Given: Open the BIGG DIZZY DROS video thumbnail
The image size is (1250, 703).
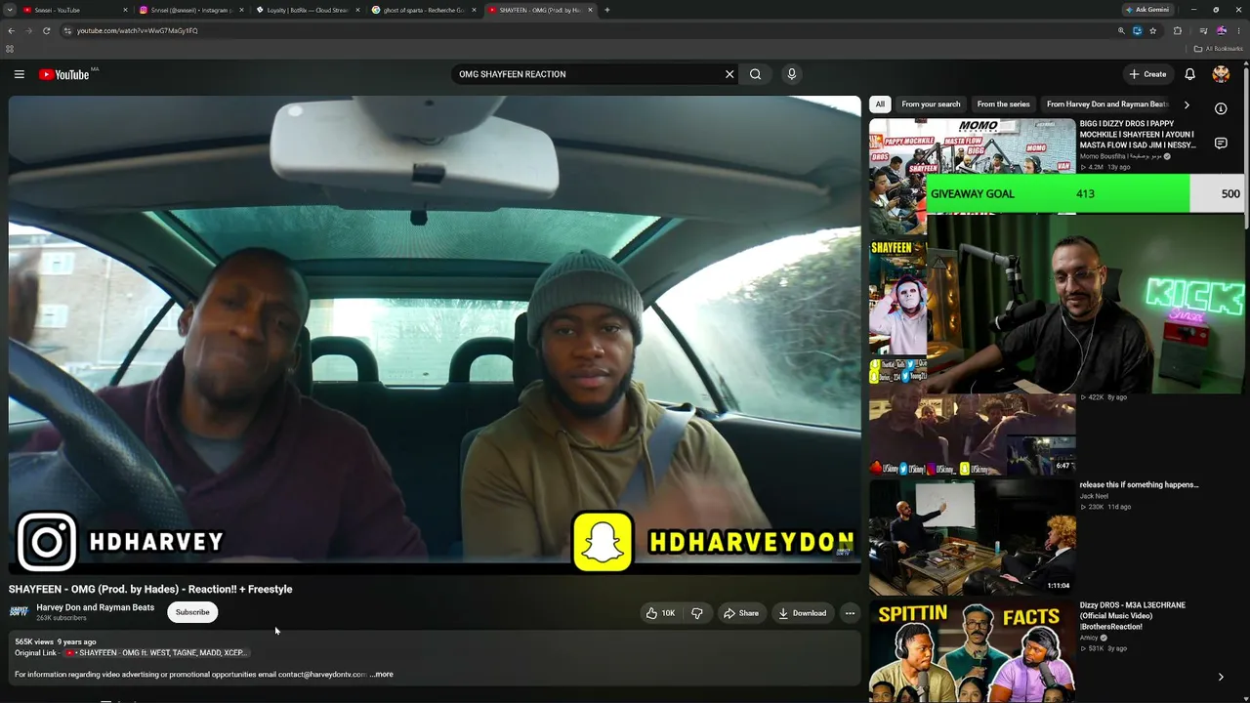Looking at the screenshot, I should [973, 146].
